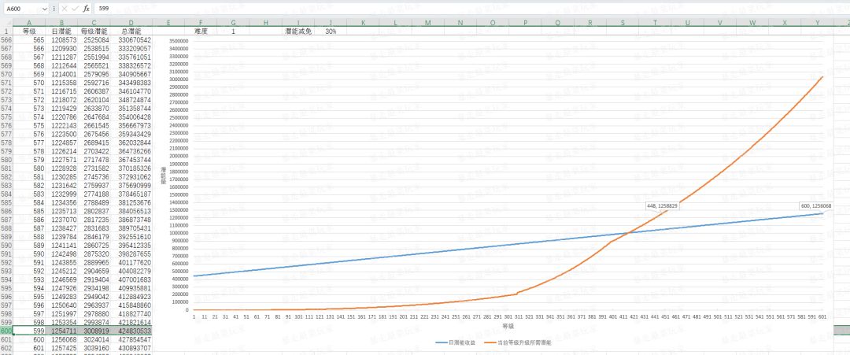Click cell with value 424830533
The height and width of the screenshot is (355, 850).
(x=131, y=331)
